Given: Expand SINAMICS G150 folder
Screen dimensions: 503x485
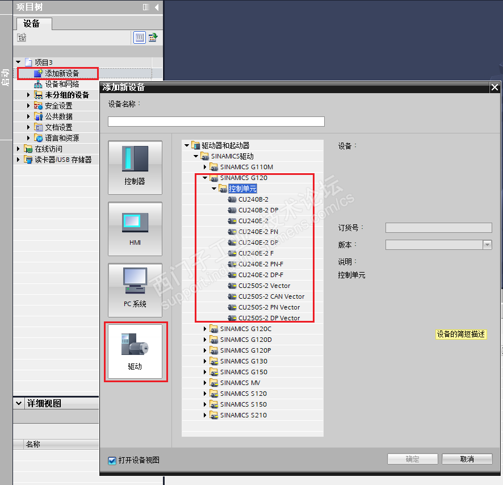Looking at the screenshot, I should 205,372.
